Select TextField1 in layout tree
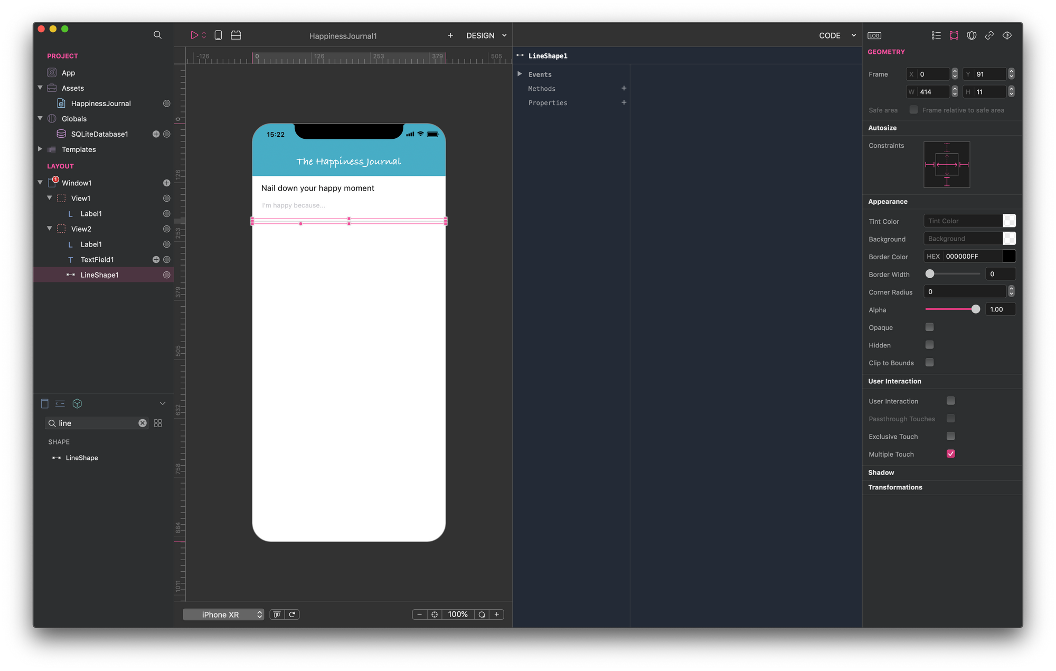Image resolution: width=1056 pixels, height=671 pixels. point(97,260)
